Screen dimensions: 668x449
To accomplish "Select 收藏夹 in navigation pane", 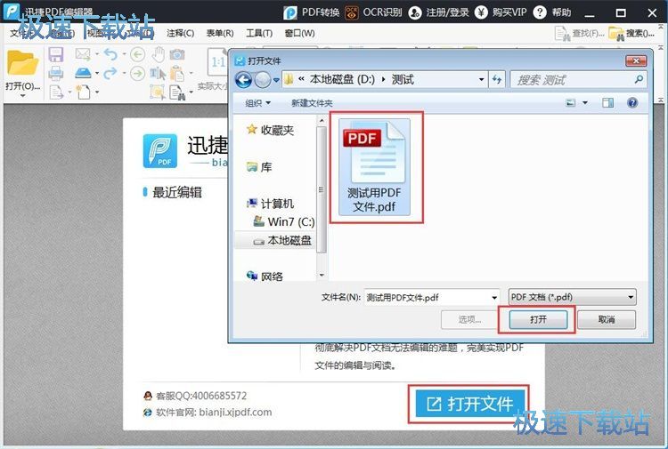I will [x=271, y=130].
